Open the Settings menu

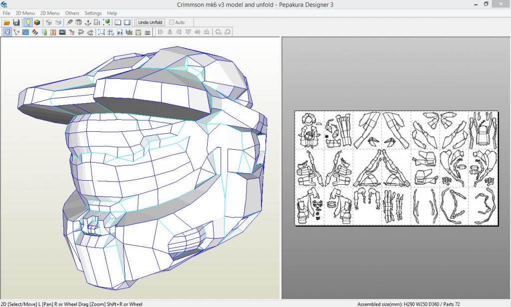(93, 13)
